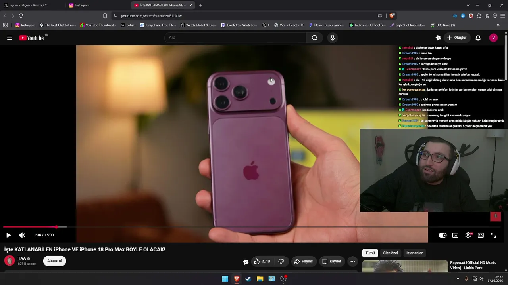Screen dimensions: 508x285
Task: Like the video with 2,7 B likes
Action: pos(262,261)
